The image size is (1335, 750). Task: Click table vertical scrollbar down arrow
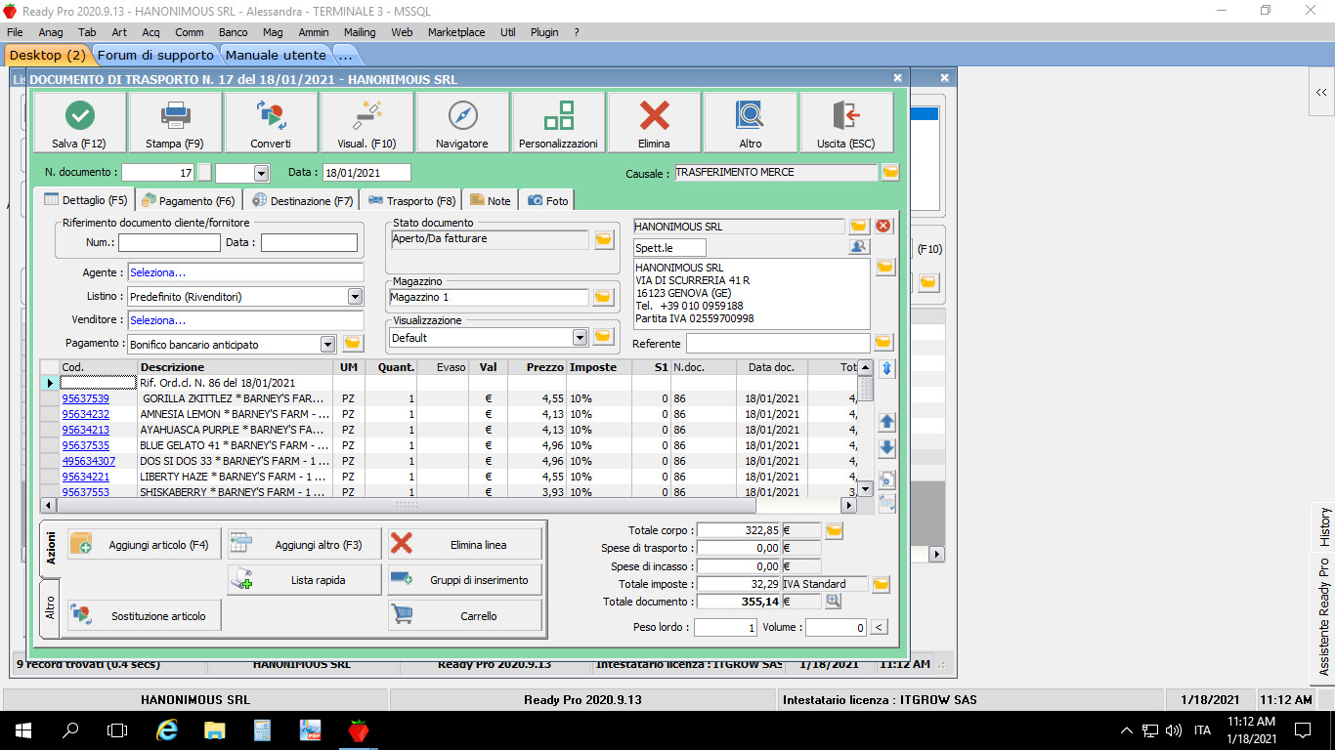click(x=865, y=488)
